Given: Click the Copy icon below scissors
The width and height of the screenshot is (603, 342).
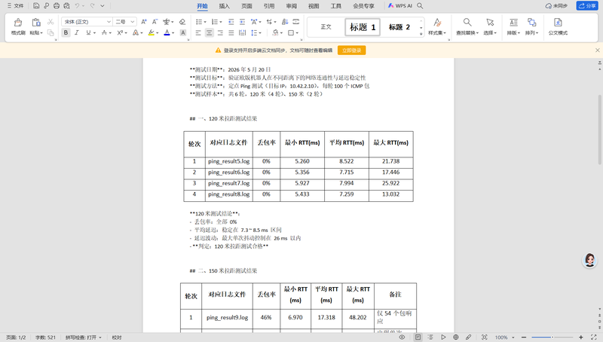Looking at the screenshot, I should coord(51,32).
